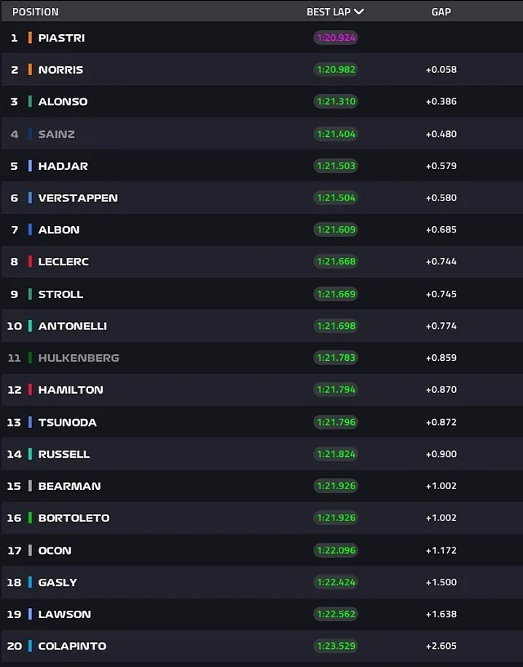Viewport: 523px width, 667px height.
Task: Click the GAP column header
Action: tap(441, 12)
